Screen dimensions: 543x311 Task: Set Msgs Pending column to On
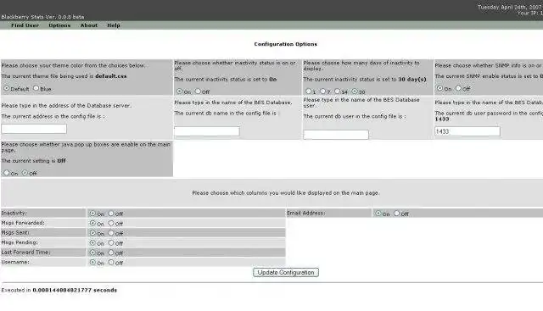pos(92,243)
